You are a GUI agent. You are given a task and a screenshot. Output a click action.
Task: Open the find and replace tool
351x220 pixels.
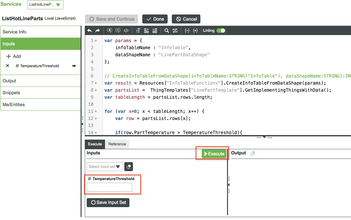pyautogui.click(x=175, y=30)
